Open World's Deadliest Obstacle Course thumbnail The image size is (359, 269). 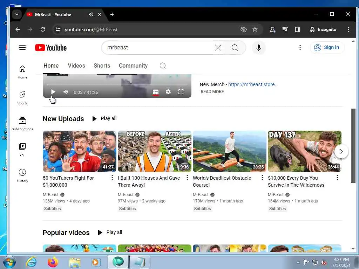(230, 151)
